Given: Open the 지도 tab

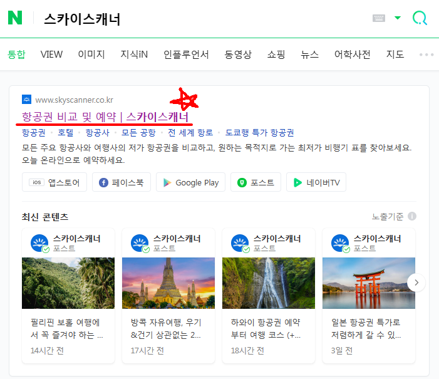Looking at the screenshot, I should 395,55.
